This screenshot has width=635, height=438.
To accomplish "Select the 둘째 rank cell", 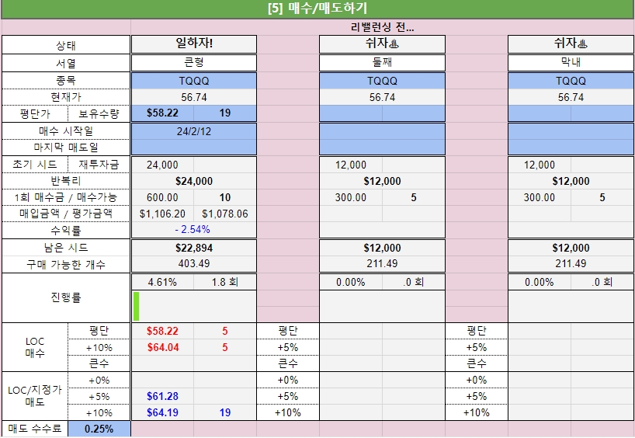I will (382, 63).
